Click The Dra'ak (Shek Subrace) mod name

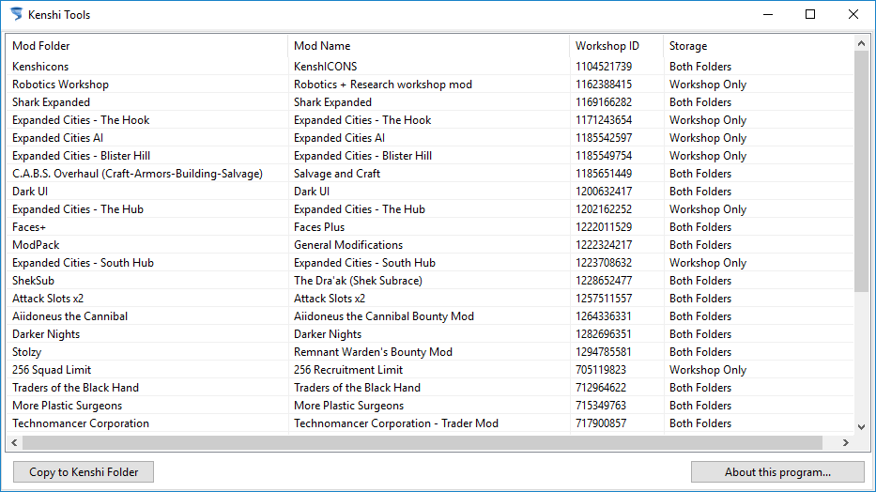[358, 281]
